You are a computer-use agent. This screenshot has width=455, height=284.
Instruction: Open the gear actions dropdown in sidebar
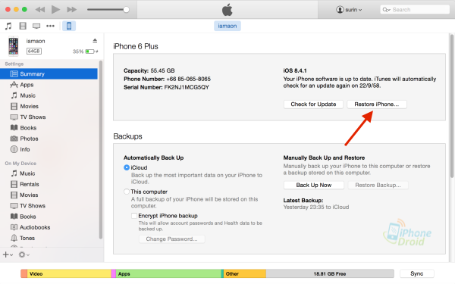coord(24,254)
